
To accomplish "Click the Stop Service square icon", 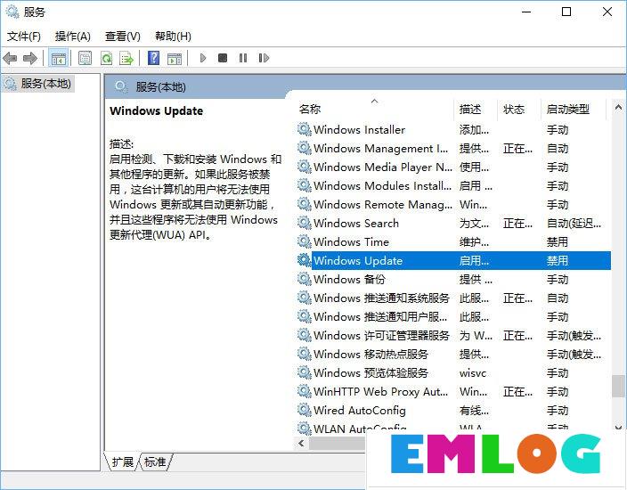I will point(223,59).
